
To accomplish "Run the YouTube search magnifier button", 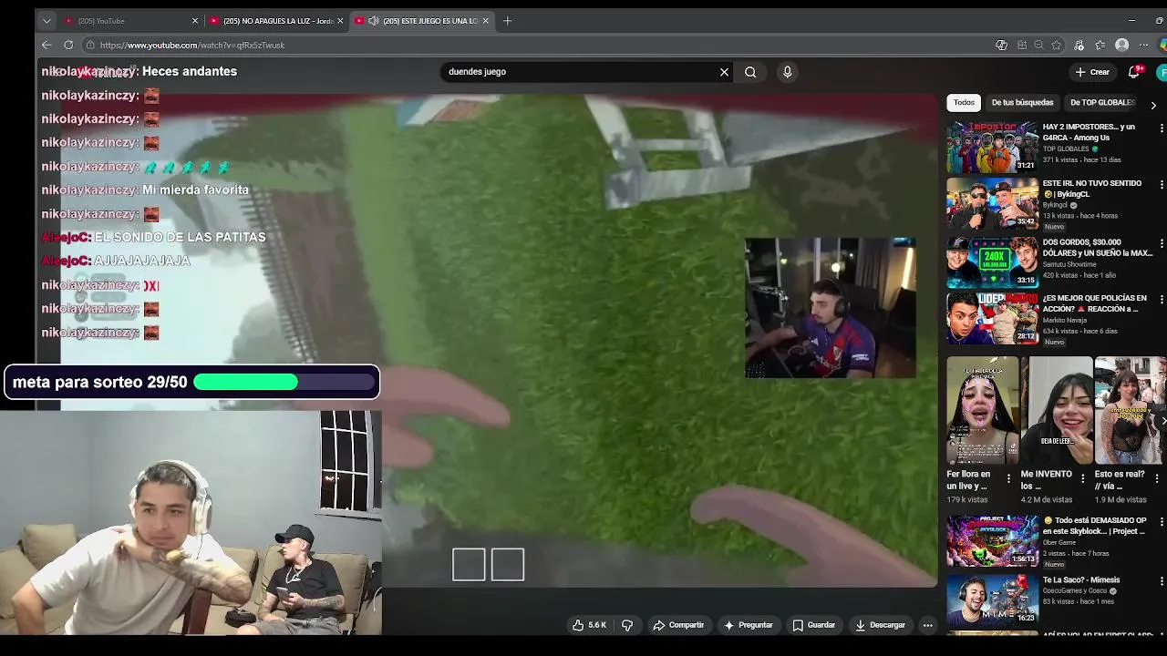I will point(750,72).
